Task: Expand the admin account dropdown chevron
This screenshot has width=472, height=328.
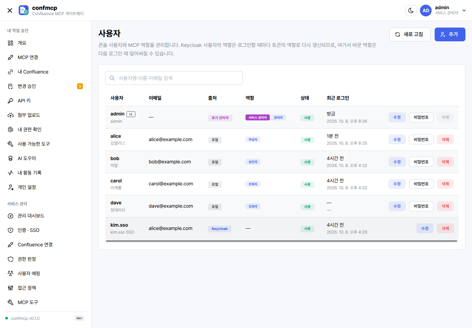Action: (x=464, y=10)
